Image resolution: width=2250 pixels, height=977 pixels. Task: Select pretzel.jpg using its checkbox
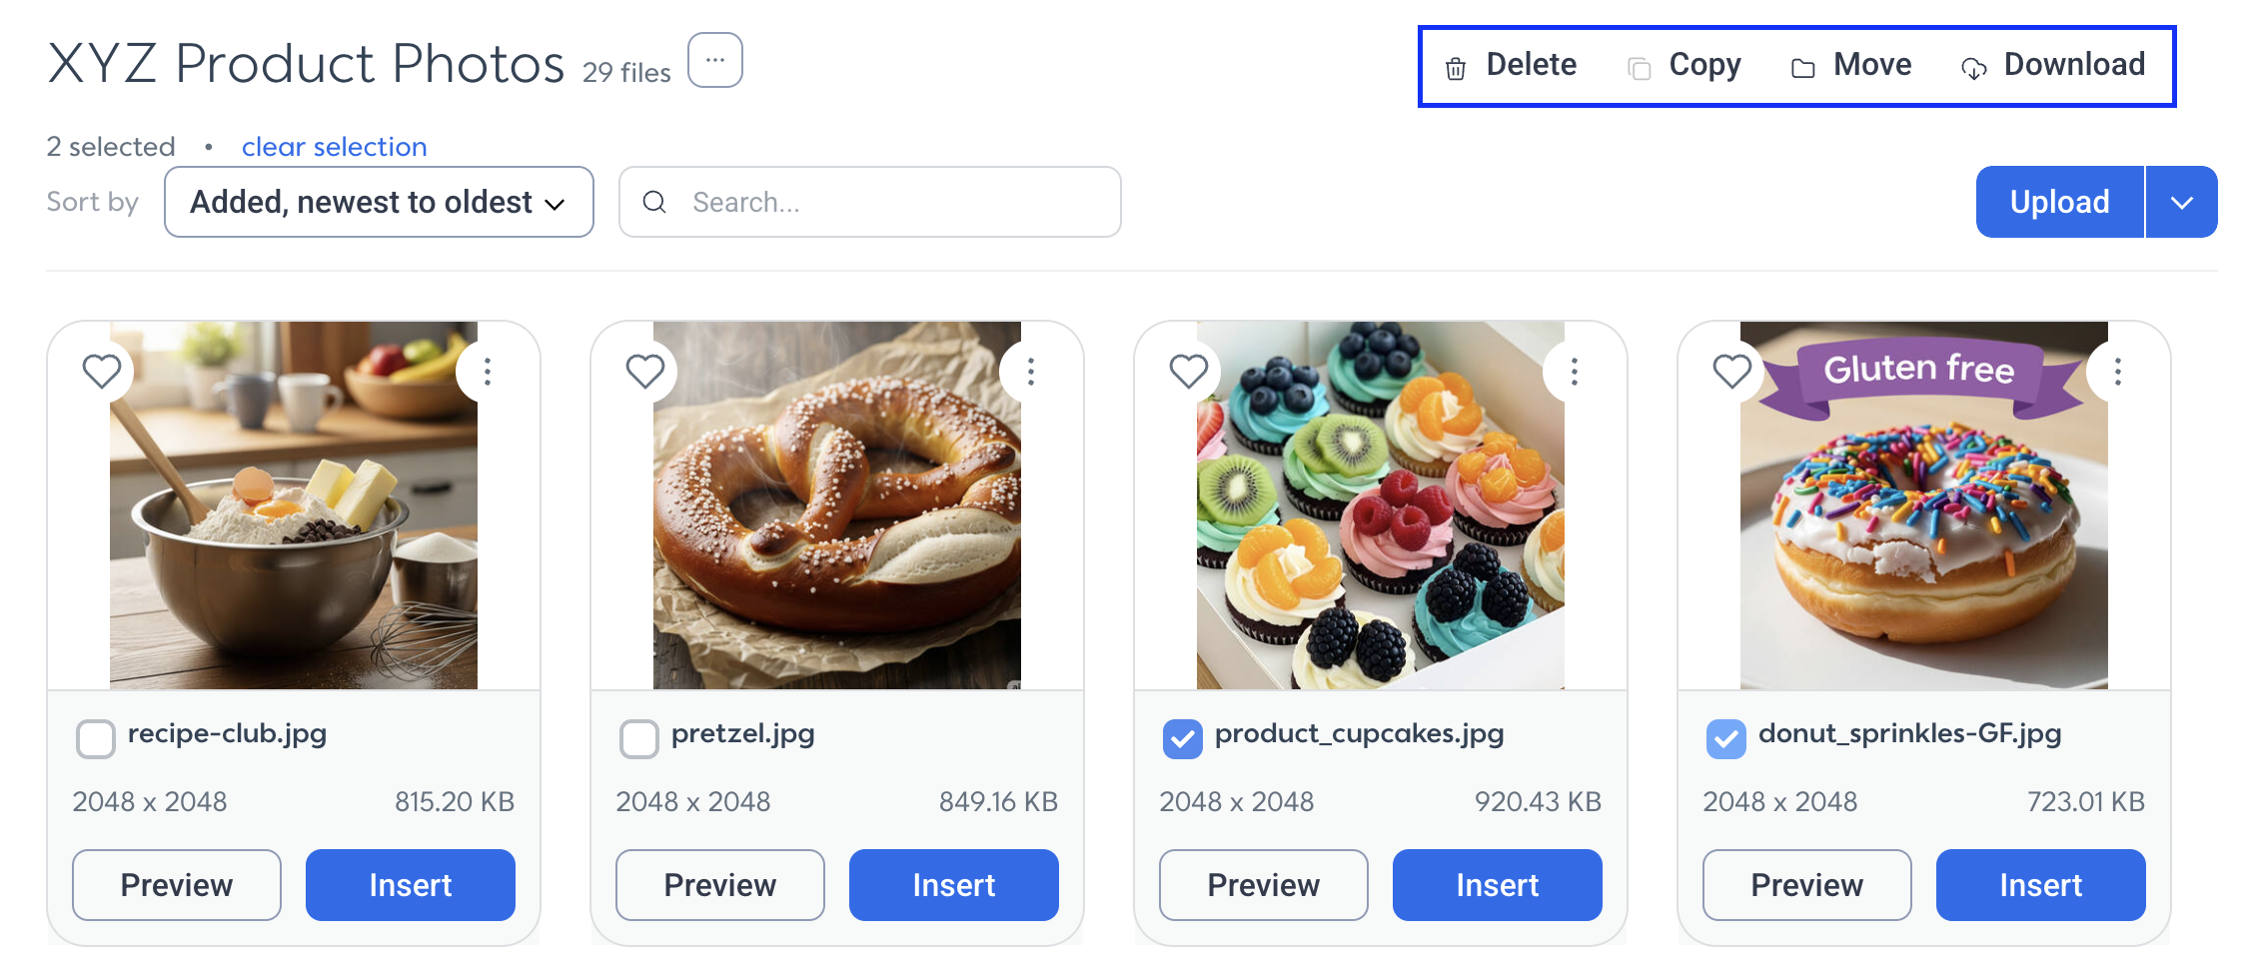(639, 738)
